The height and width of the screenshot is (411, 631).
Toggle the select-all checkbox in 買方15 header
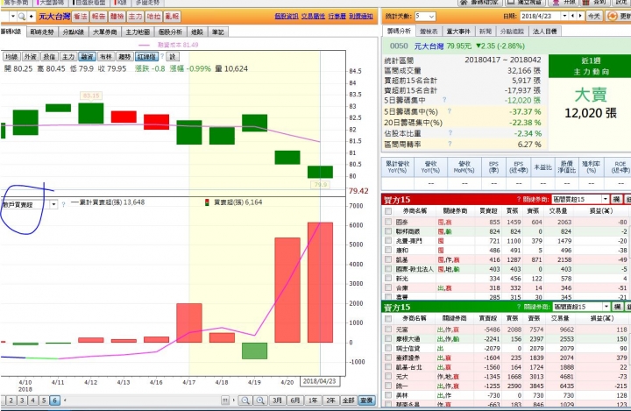(x=388, y=211)
